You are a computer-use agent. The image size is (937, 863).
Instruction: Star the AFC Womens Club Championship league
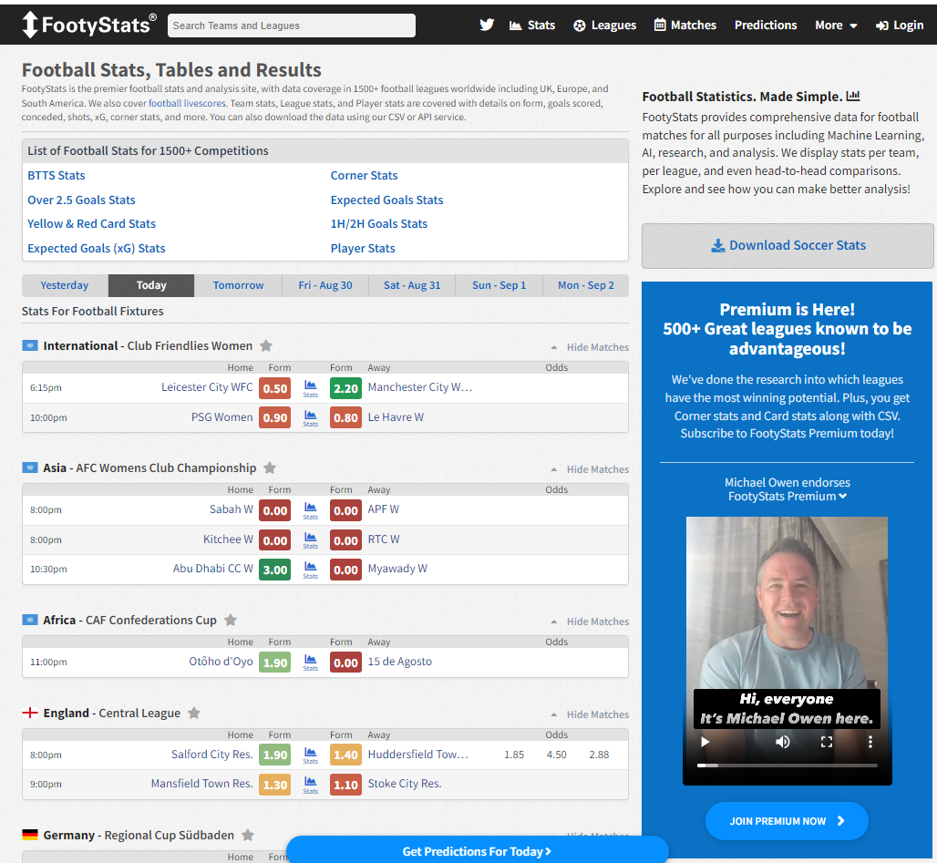pos(270,467)
